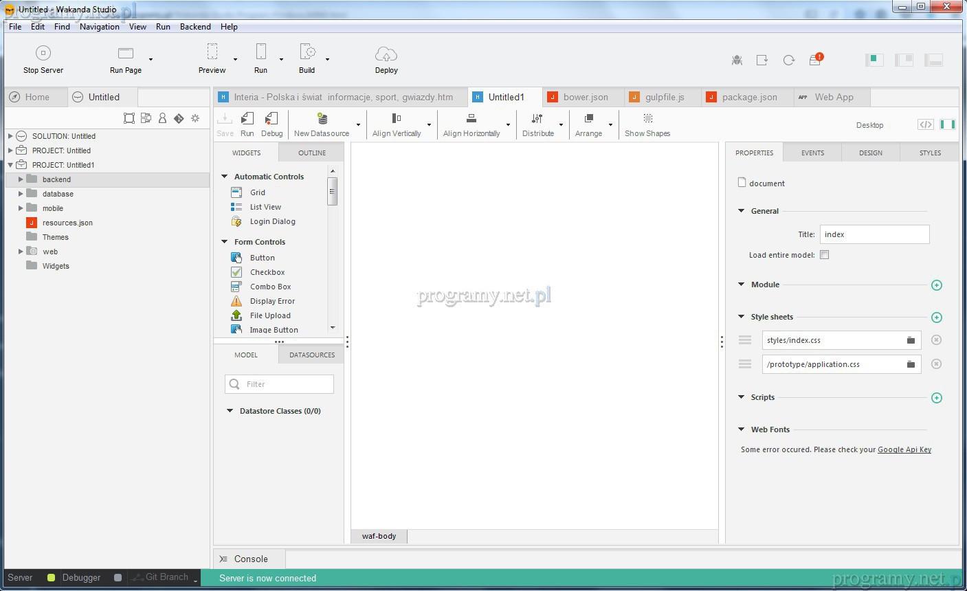Click the Show Shapes icon
The width and height of the screenshot is (967, 591).
pos(647,119)
